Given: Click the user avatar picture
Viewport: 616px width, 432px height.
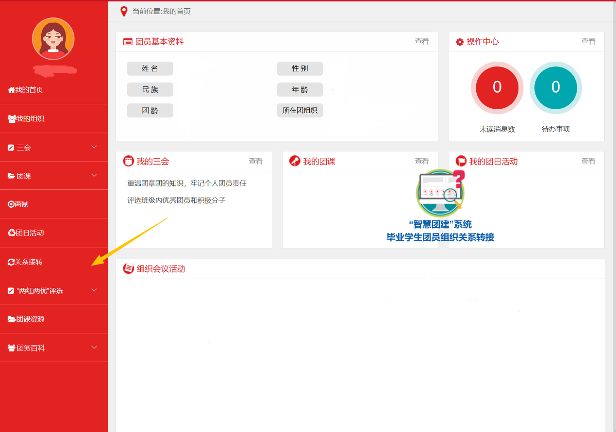Looking at the screenshot, I should pyautogui.click(x=53, y=39).
